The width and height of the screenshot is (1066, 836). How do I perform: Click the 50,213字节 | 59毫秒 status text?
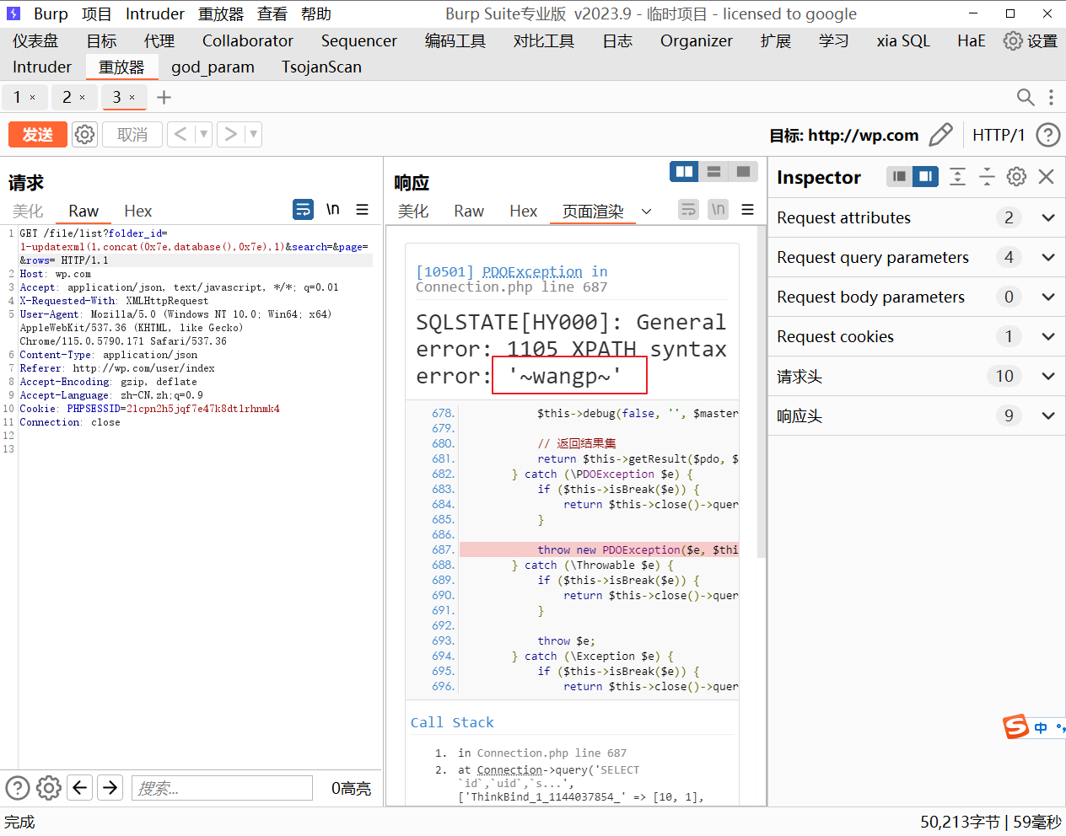point(991,822)
